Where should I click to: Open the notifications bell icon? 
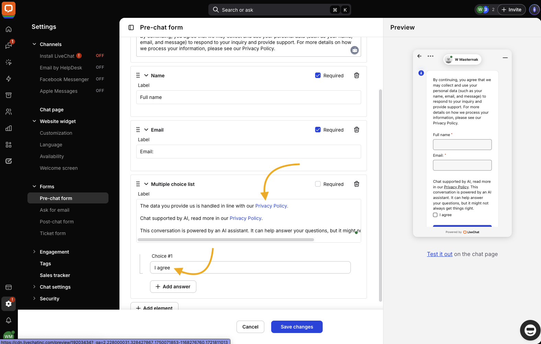[9, 320]
